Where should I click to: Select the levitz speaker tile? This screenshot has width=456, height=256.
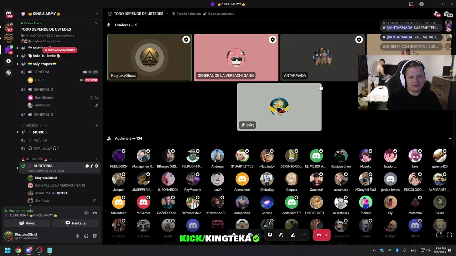pos(279,107)
